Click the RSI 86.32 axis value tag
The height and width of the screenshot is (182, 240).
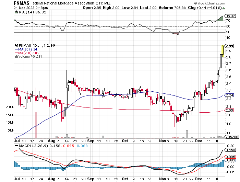(x=230, y=16)
